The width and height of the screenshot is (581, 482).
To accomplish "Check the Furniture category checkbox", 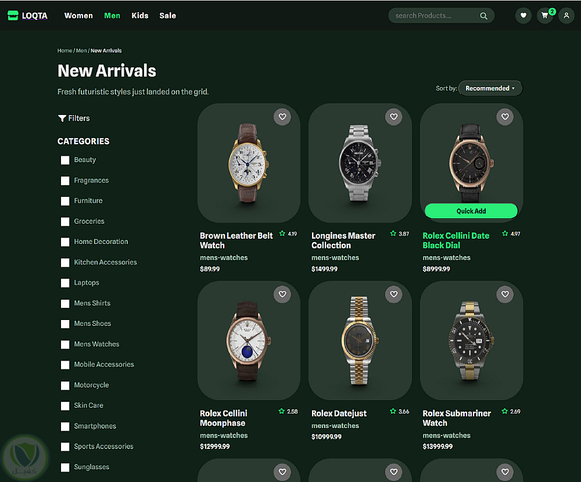I will click(65, 201).
